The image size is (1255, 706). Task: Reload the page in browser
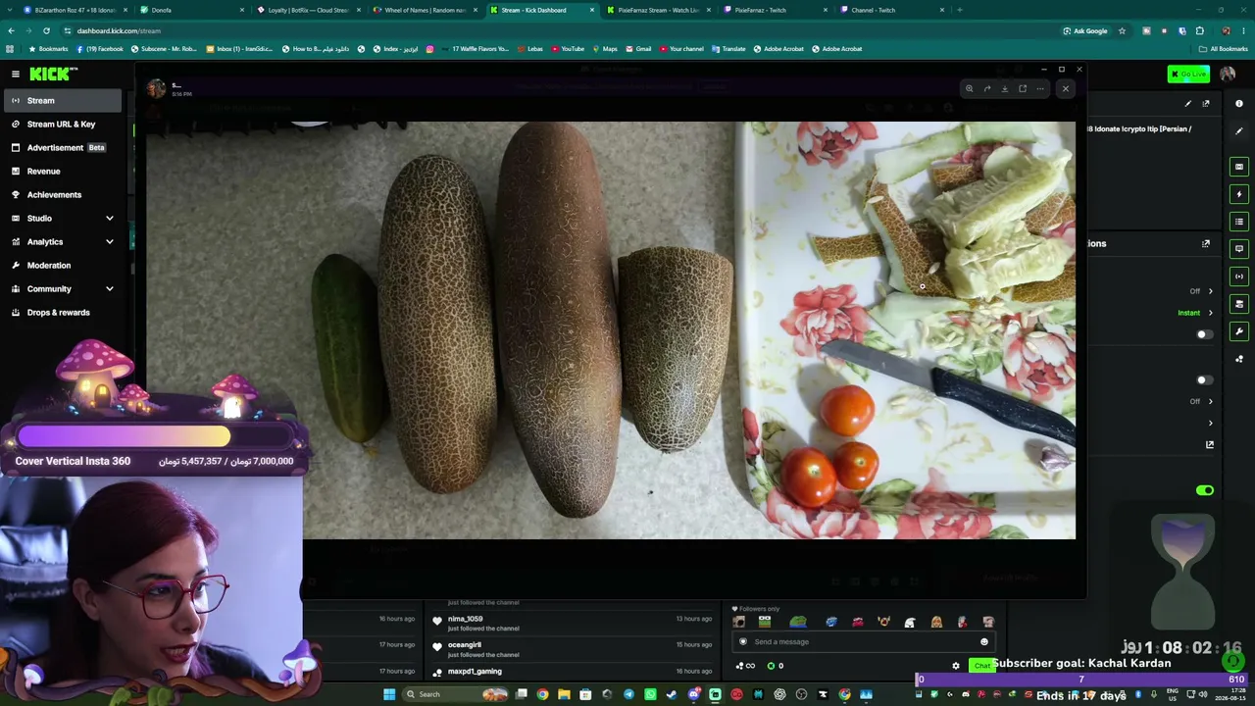click(x=46, y=30)
